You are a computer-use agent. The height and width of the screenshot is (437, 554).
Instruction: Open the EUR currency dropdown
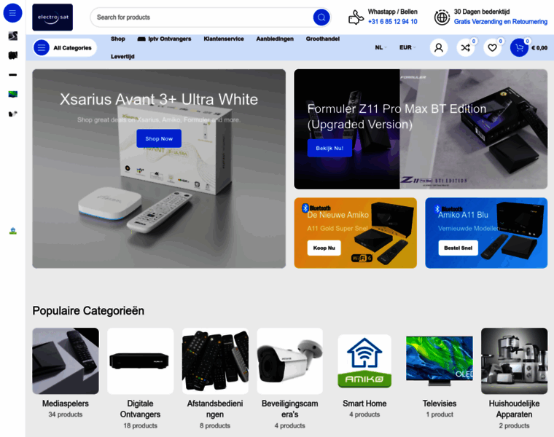pos(407,47)
